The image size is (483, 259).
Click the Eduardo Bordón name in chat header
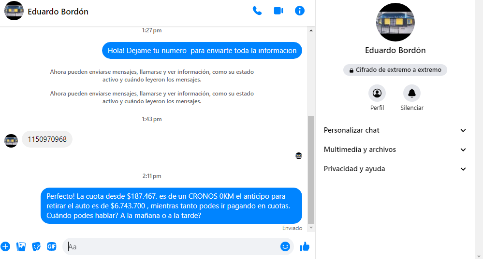58,12
